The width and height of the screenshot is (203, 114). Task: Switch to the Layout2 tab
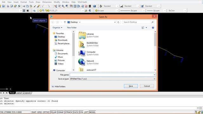pyautogui.click(x=28, y=93)
